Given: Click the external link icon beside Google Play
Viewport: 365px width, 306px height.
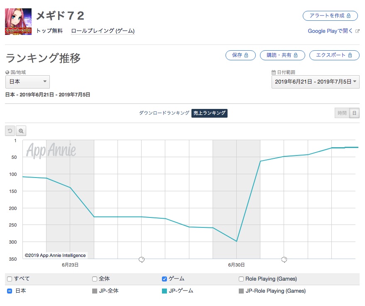Looking at the screenshot, I should 358,31.
